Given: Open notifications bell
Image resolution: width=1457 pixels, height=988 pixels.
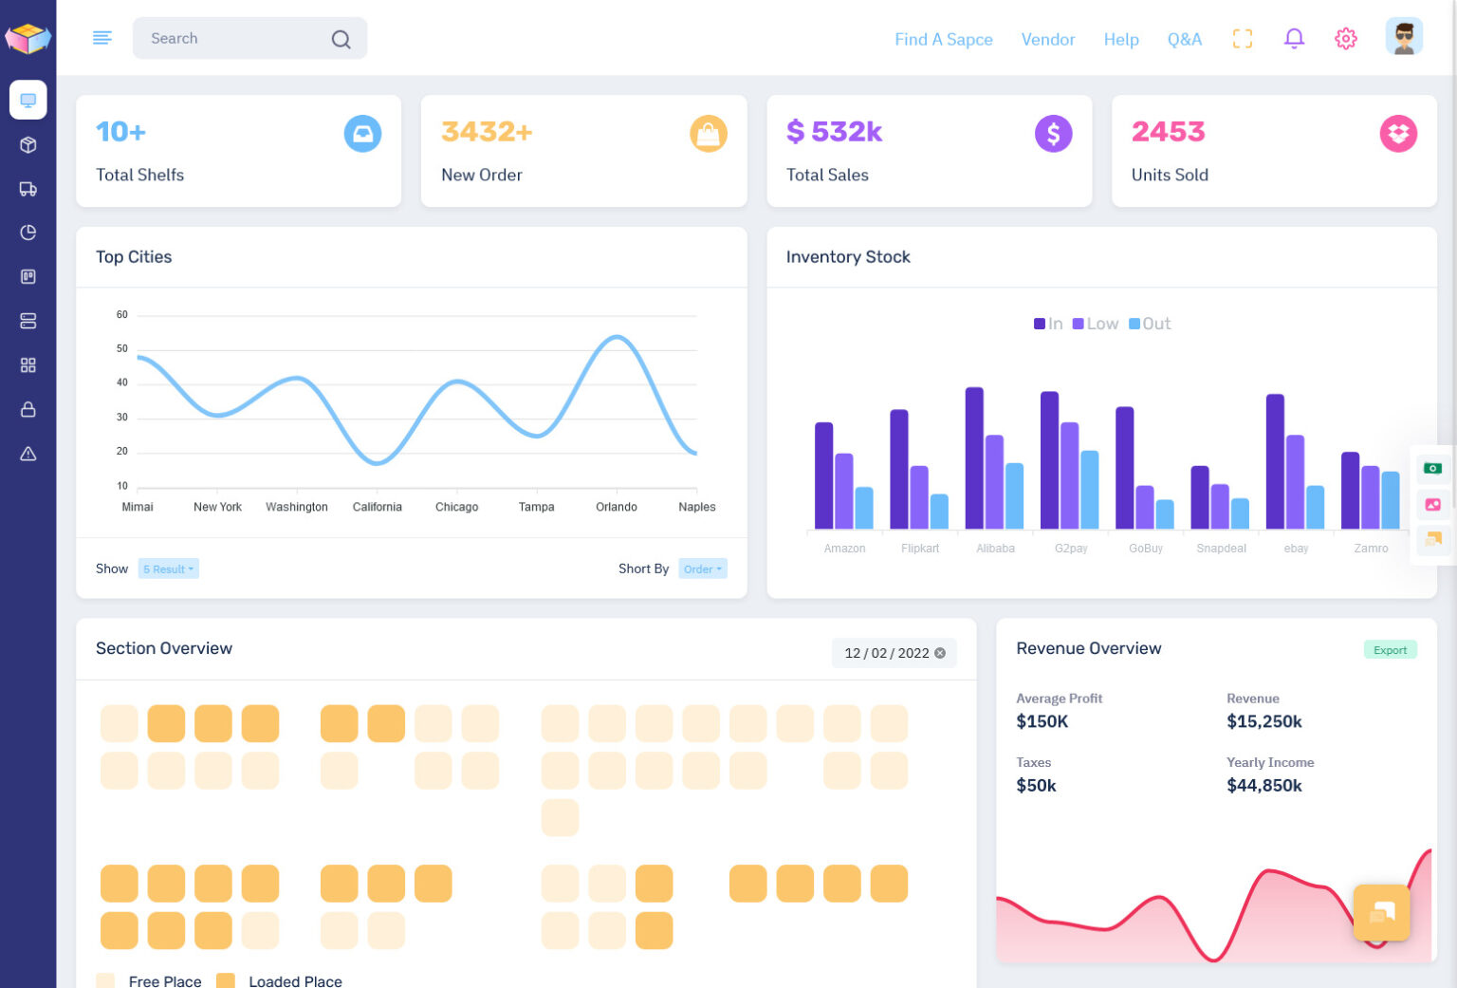Looking at the screenshot, I should click(x=1294, y=39).
